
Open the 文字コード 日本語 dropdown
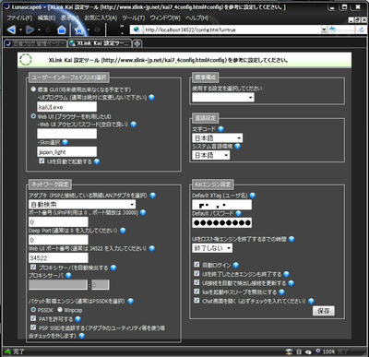218,137
